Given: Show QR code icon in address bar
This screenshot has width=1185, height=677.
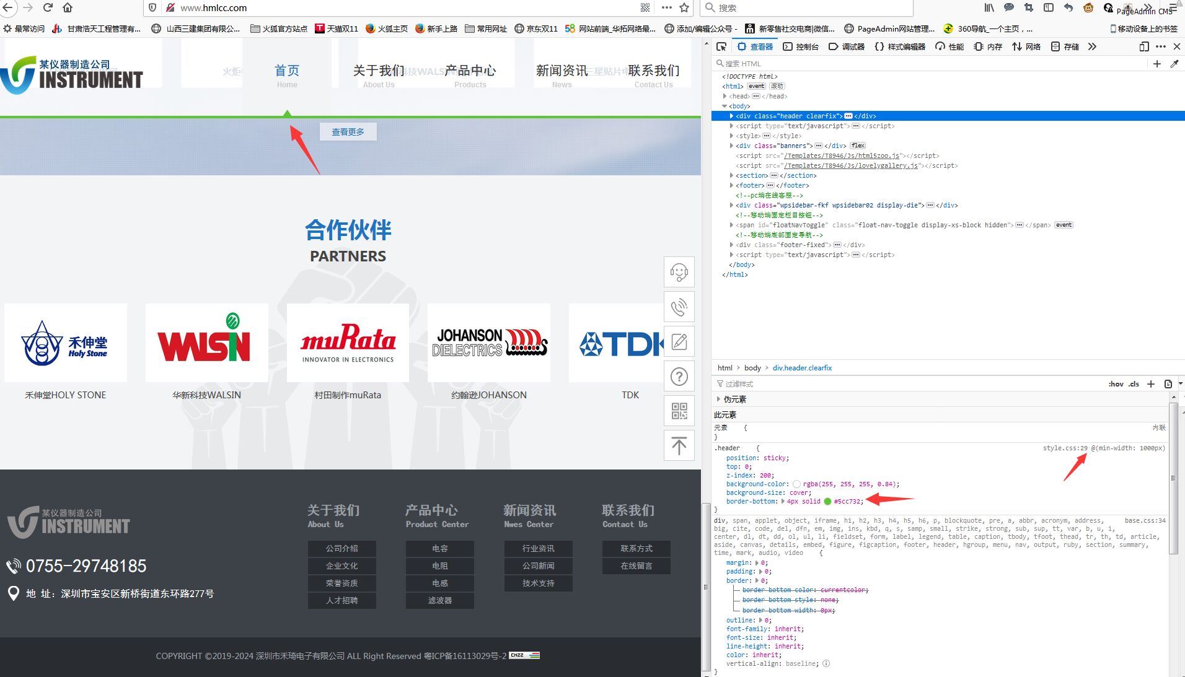Looking at the screenshot, I should point(645,7).
